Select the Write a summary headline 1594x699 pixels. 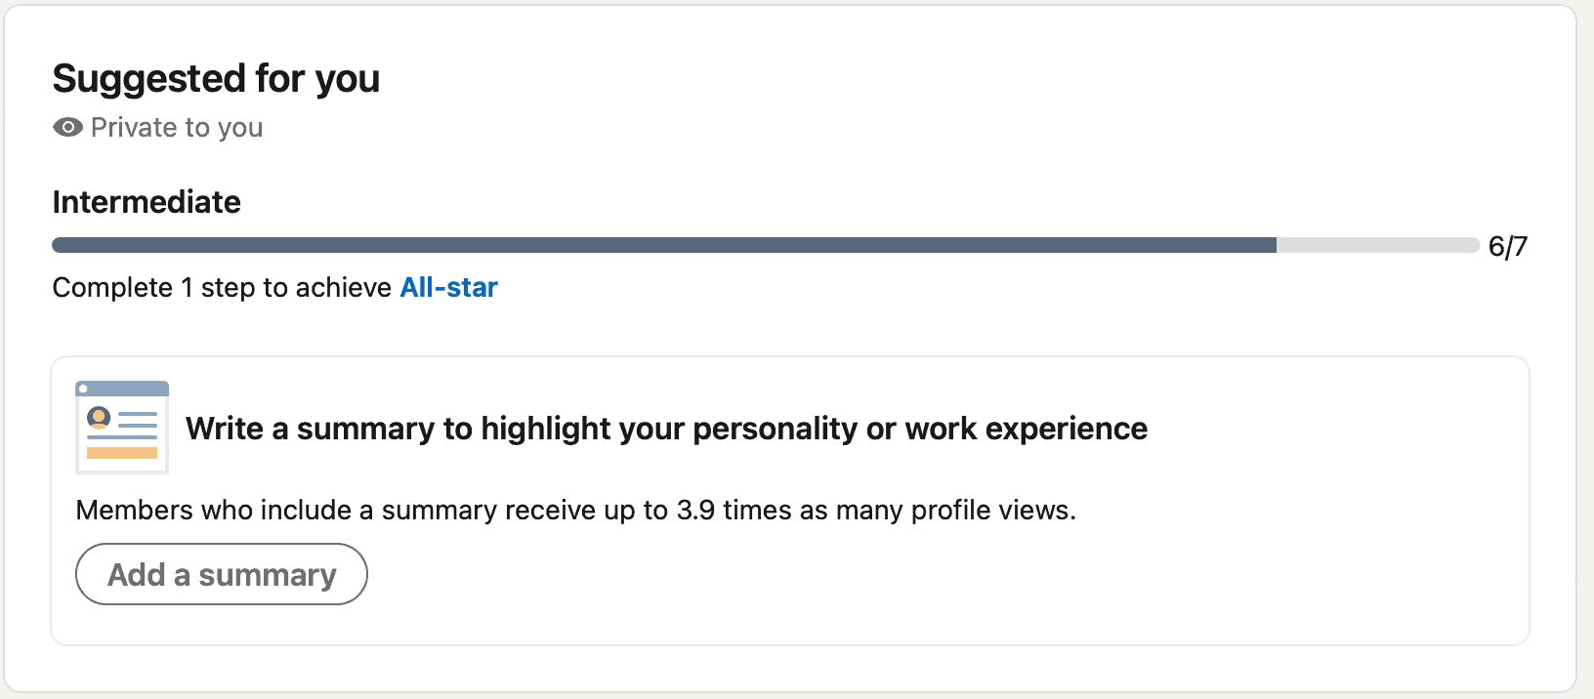pos(666,428)
